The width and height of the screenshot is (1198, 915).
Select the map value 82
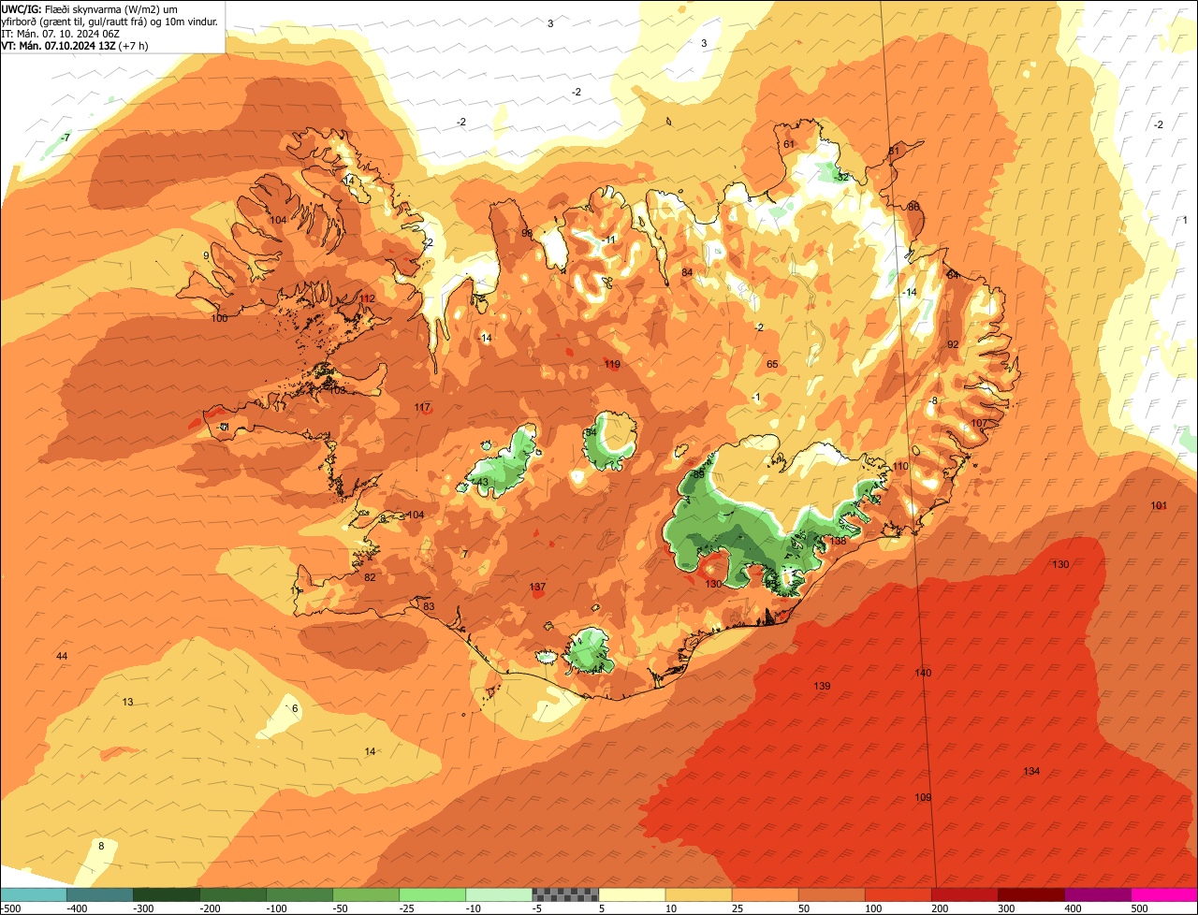point(370,577)
